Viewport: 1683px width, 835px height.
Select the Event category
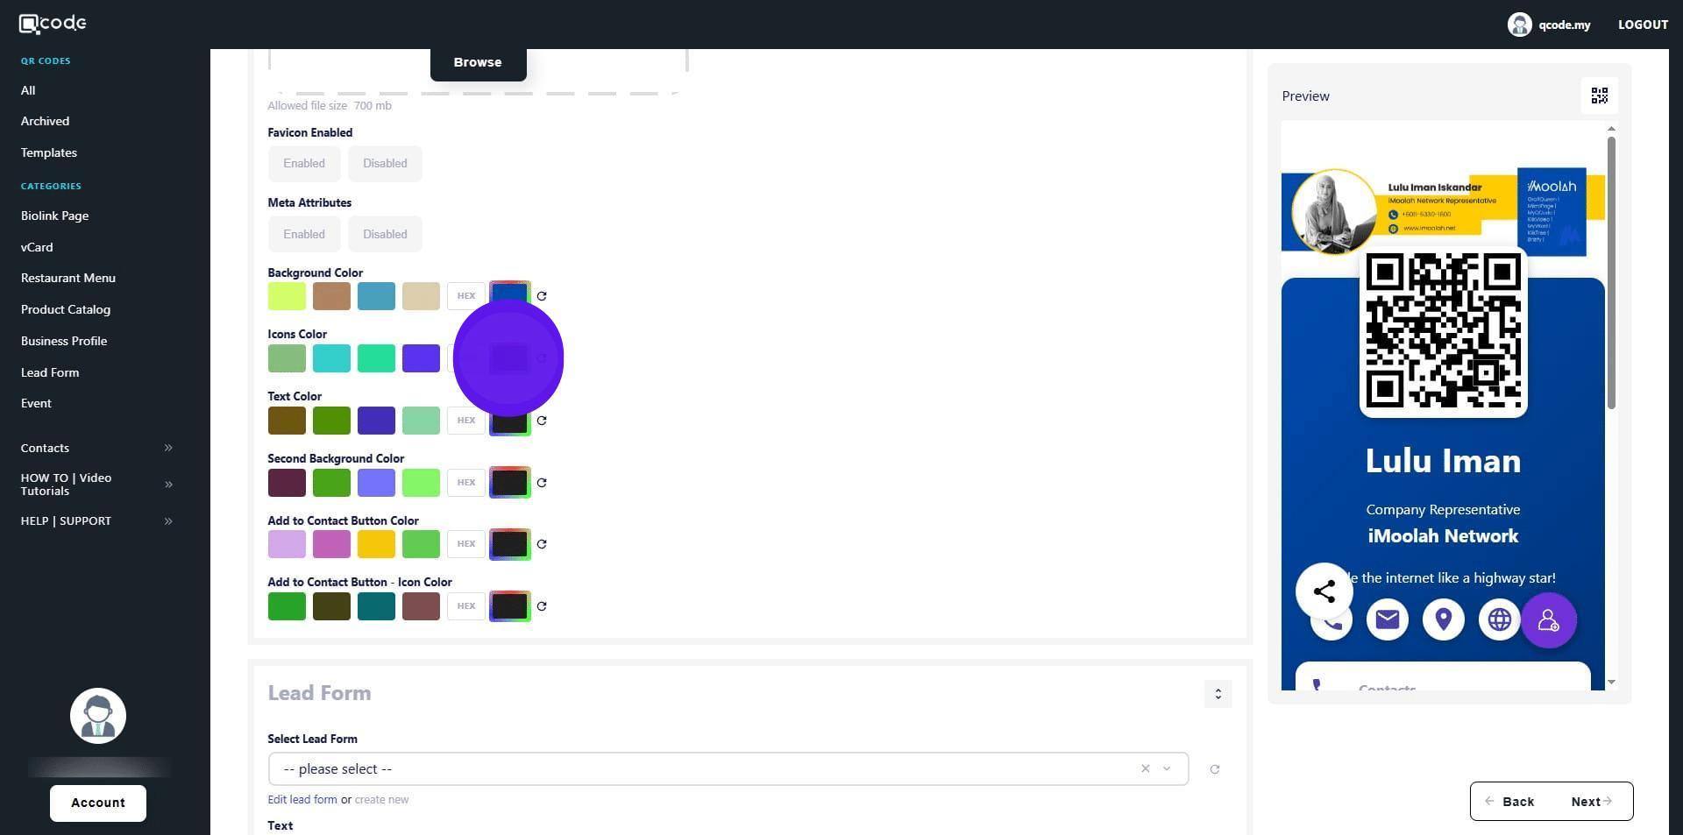(36, 403)
